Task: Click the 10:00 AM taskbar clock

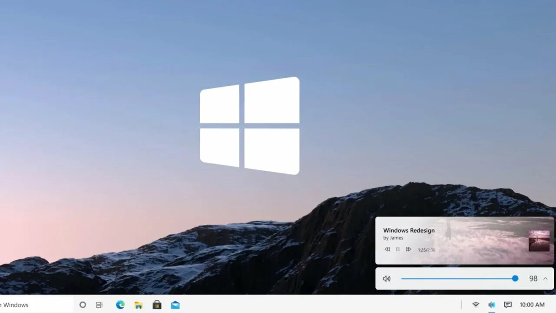Action: click(x=532, y=305)
